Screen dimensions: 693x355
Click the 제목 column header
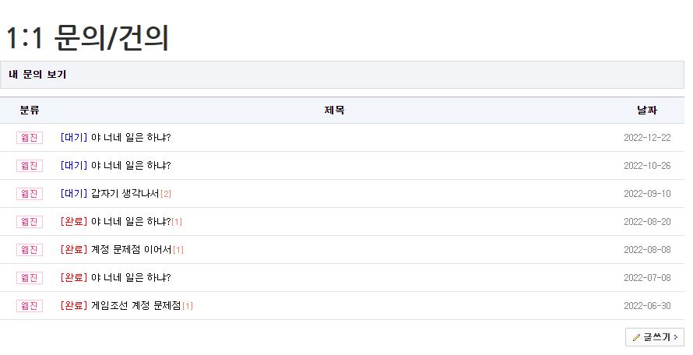(x=334, y=111)
